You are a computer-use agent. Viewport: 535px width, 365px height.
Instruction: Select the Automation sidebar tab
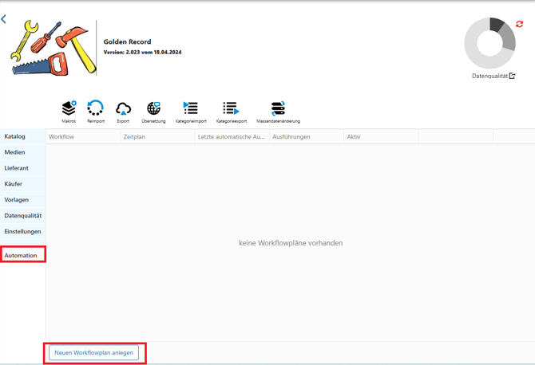tap(22, 255)
